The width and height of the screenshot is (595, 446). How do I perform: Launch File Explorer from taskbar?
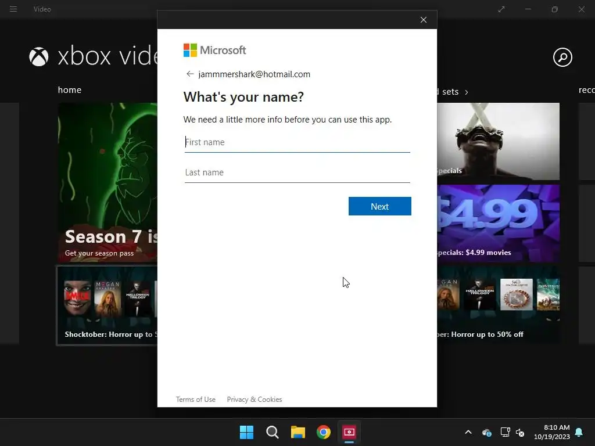(298, 432)
